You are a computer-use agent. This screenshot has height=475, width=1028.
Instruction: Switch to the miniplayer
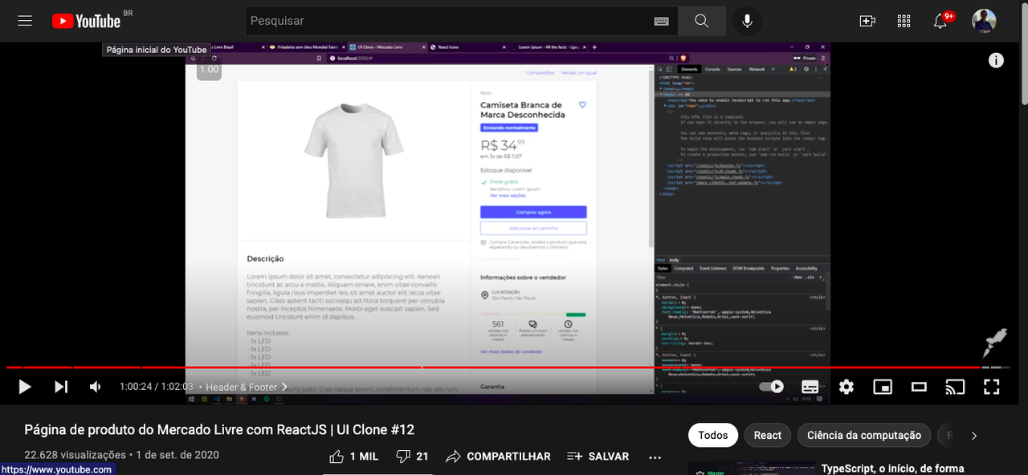[x=883, y=387]
